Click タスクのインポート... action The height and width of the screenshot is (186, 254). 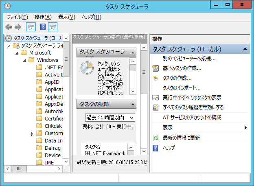tap(182, 88)
